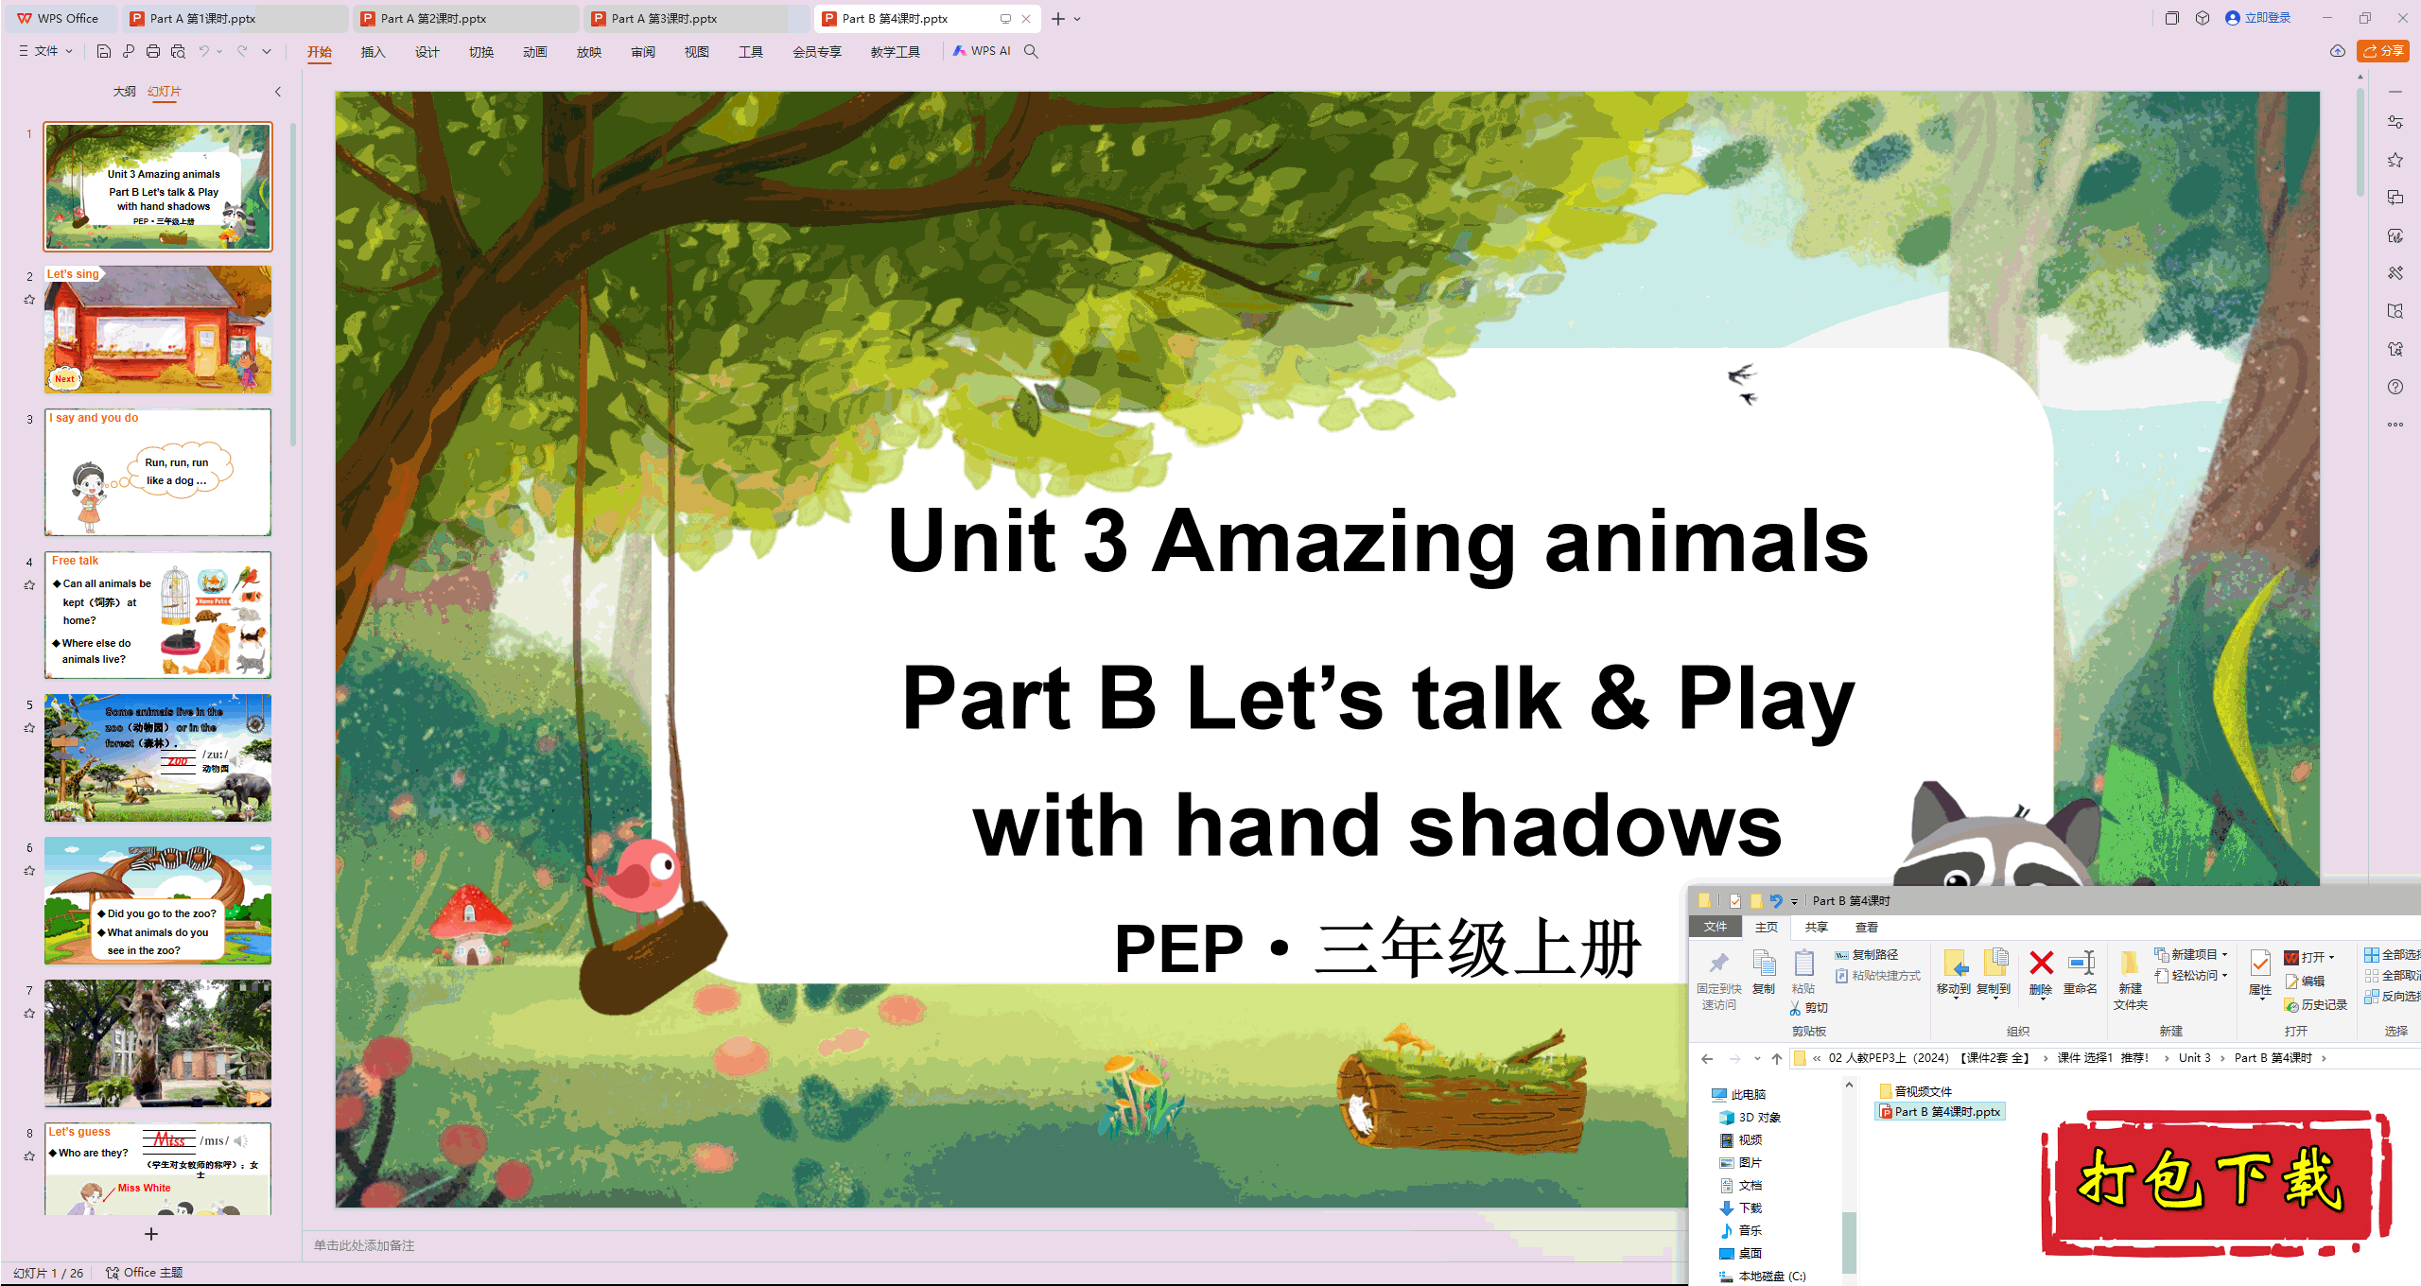Screen dimensions: 2421x1286
Task: Click the notes field 单击此处添加备注
Action: tap(364, 1245)
